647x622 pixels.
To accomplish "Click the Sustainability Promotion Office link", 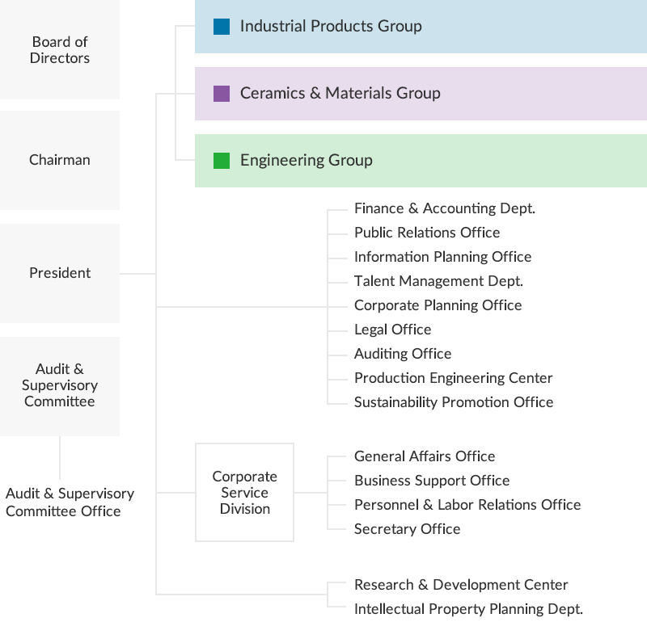I will coord(454,401).
